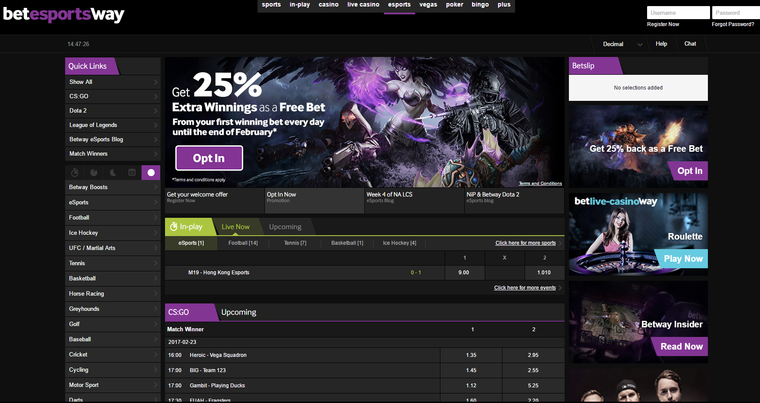Select odds 1.35 for Heroic
This screenshot has height=403, width=760.
(x=471, y=355)
